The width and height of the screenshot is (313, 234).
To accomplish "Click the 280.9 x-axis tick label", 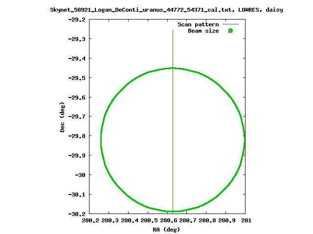I will point(227,220).
